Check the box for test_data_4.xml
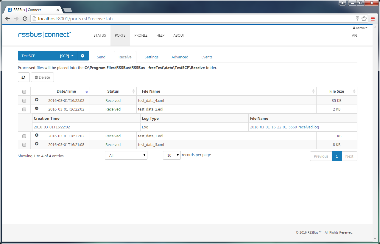This screenshot has width=380, height=244. [x=24, y=101]
